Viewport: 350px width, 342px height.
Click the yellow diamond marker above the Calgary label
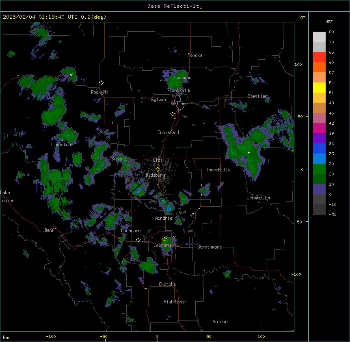point(164,239)
